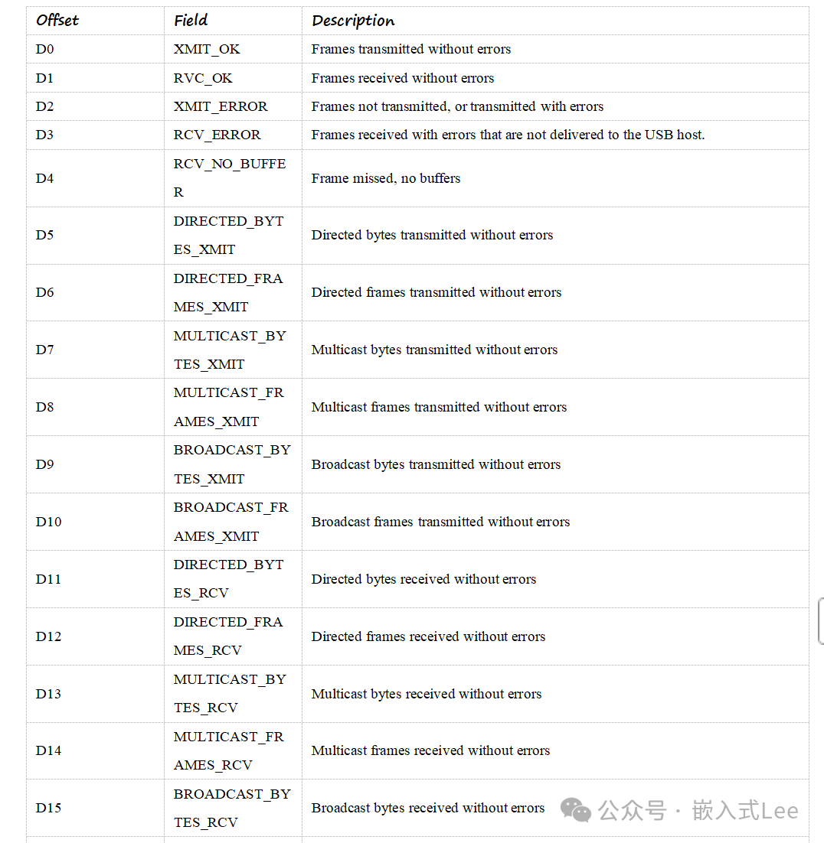Select the D7 offset cell
This screenshot has width=824, height=843.
point(45,350)
